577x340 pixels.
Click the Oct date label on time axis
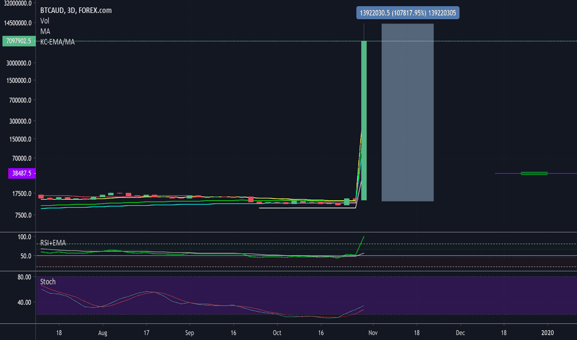277,333
